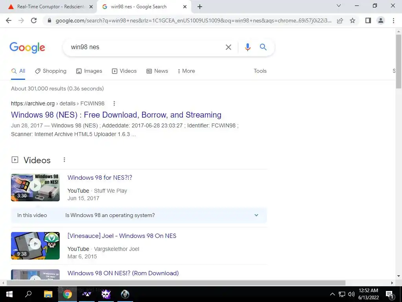Open the notification center icon
402x302 pixels.
[x=390, y=294]
